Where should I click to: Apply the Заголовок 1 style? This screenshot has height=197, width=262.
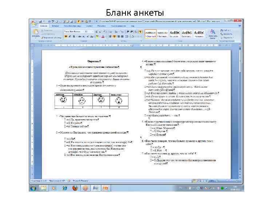(x=175, y=34)
